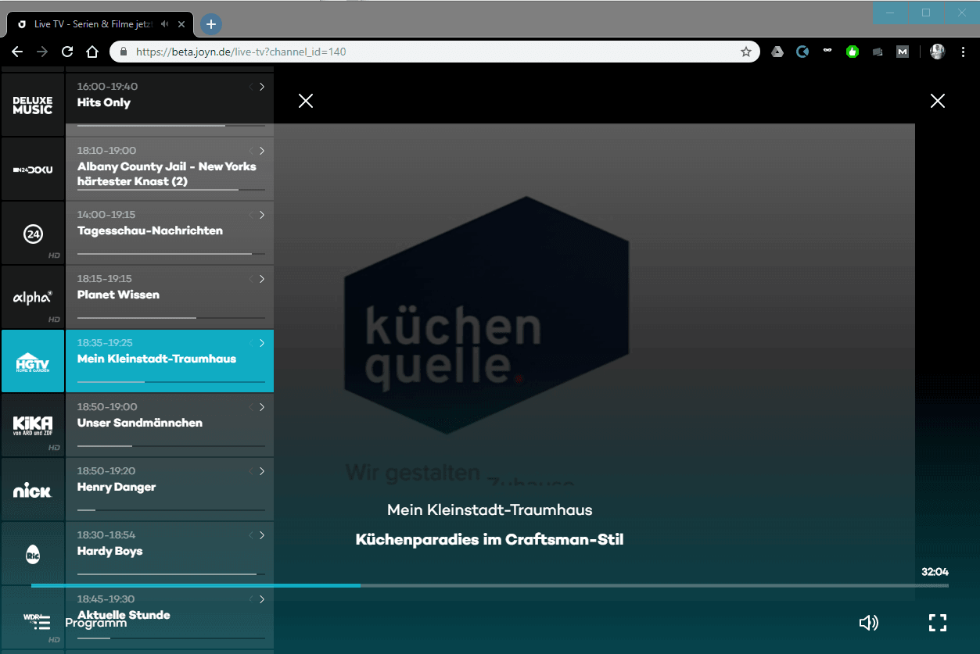Go to browser home page

[92, 52]
